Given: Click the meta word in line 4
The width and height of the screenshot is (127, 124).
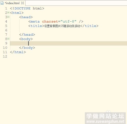Looking at the screenshot, I should (x=35, y=22).
